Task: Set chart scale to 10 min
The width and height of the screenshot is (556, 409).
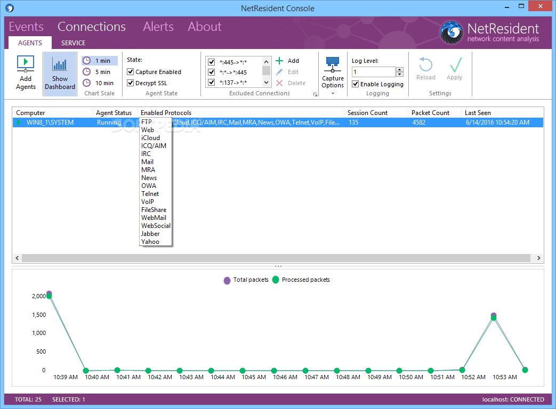Action: [100, 83]
